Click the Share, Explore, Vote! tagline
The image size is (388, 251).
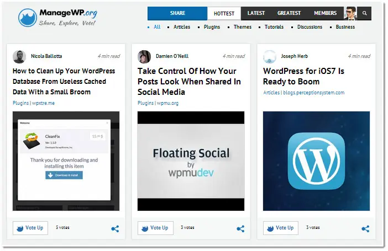[67, 23]
